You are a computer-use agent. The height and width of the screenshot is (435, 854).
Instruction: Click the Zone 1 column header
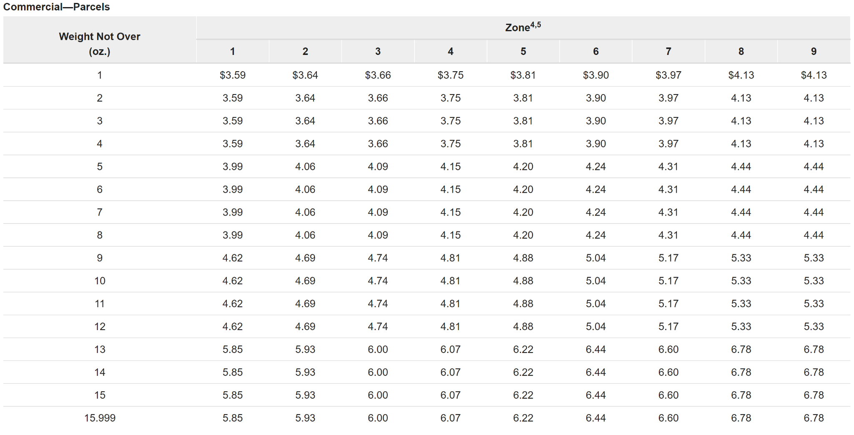click(x=233, y=51)
